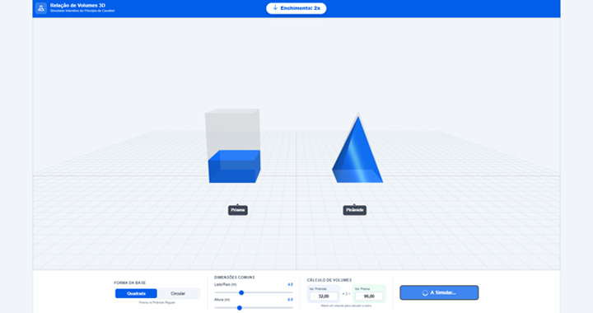Image resolution: width=593 pixels, height=313 pixels.
Task: Click the Lado/Raio slider handle
Action: (x=241, y=292)
